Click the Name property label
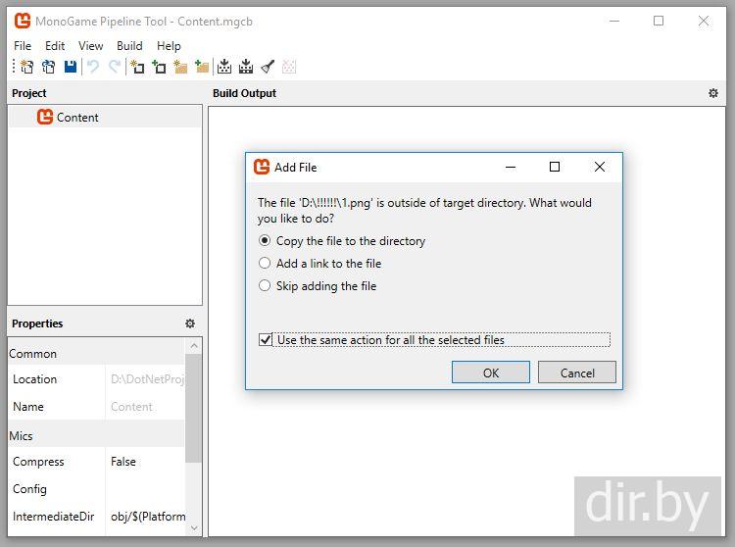The height and width of the screenshot is (547, 735). (x=28, y=407)
